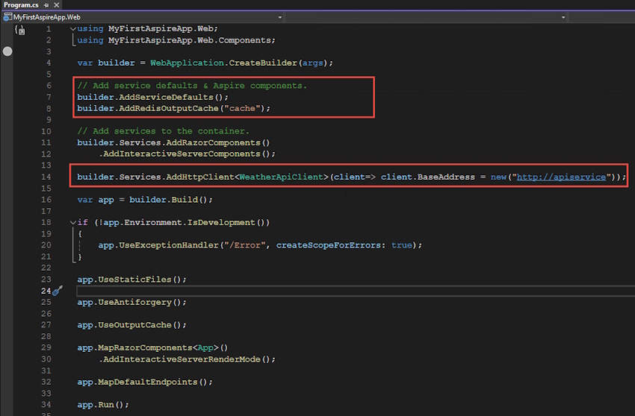
Task: Click 'AddInteractiveServerRenderMode' on line 30
Action: pos(182,359)
